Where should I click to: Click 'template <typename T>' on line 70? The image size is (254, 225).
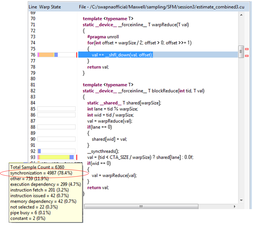click(108, 19)
